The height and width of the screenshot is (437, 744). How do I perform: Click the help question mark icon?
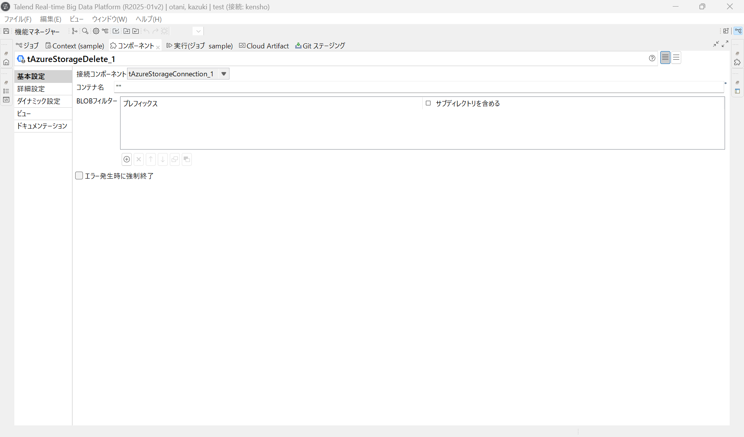coord(652,58)
